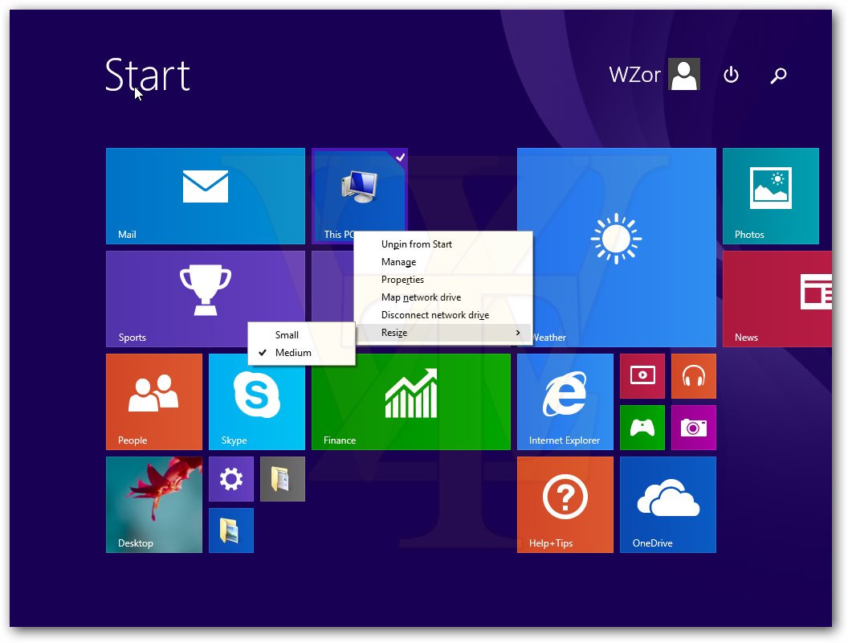Open the News tile

[x=777, y=299]
